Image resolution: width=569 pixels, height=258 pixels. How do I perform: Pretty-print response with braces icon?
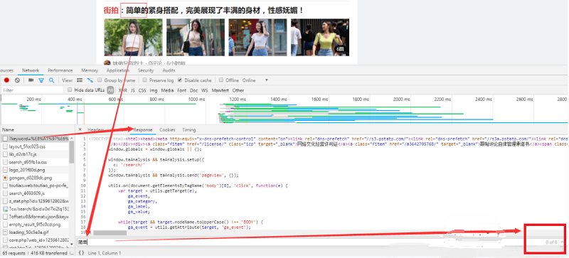pos(81,253)
